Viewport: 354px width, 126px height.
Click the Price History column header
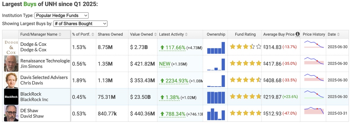(314, 34)
